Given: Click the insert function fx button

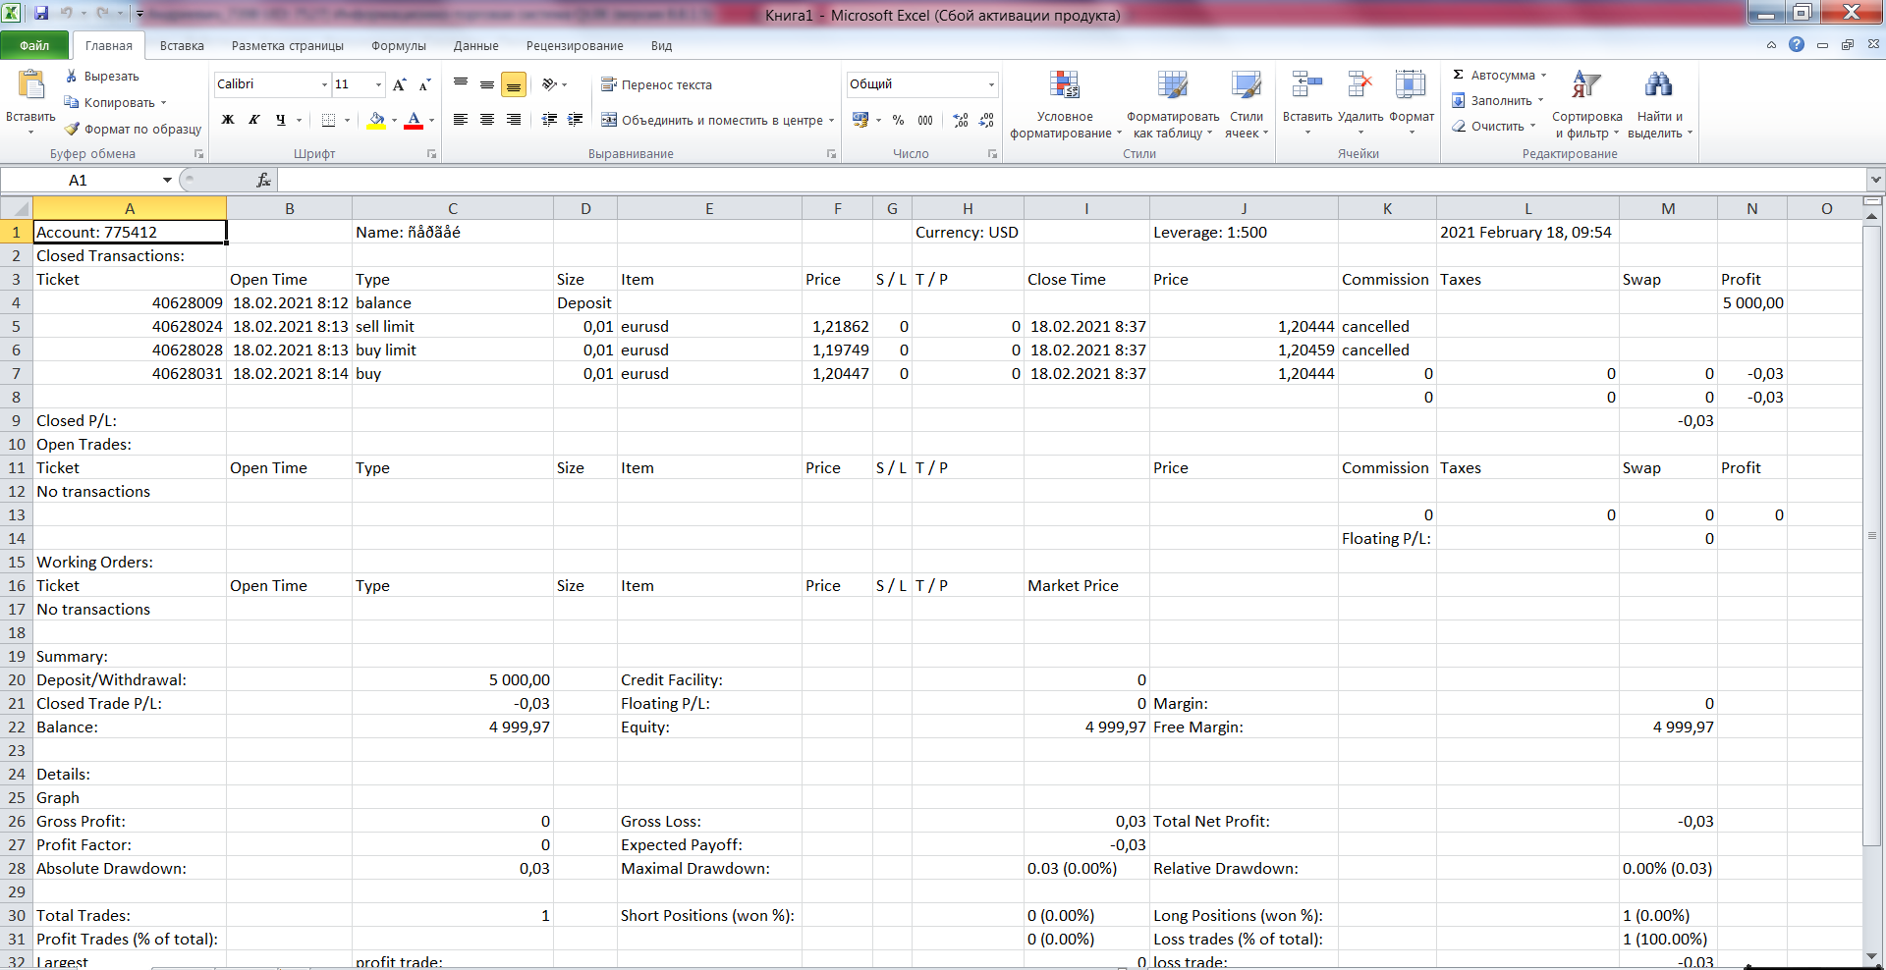Looking at the screenshot, I should (263, 180).
